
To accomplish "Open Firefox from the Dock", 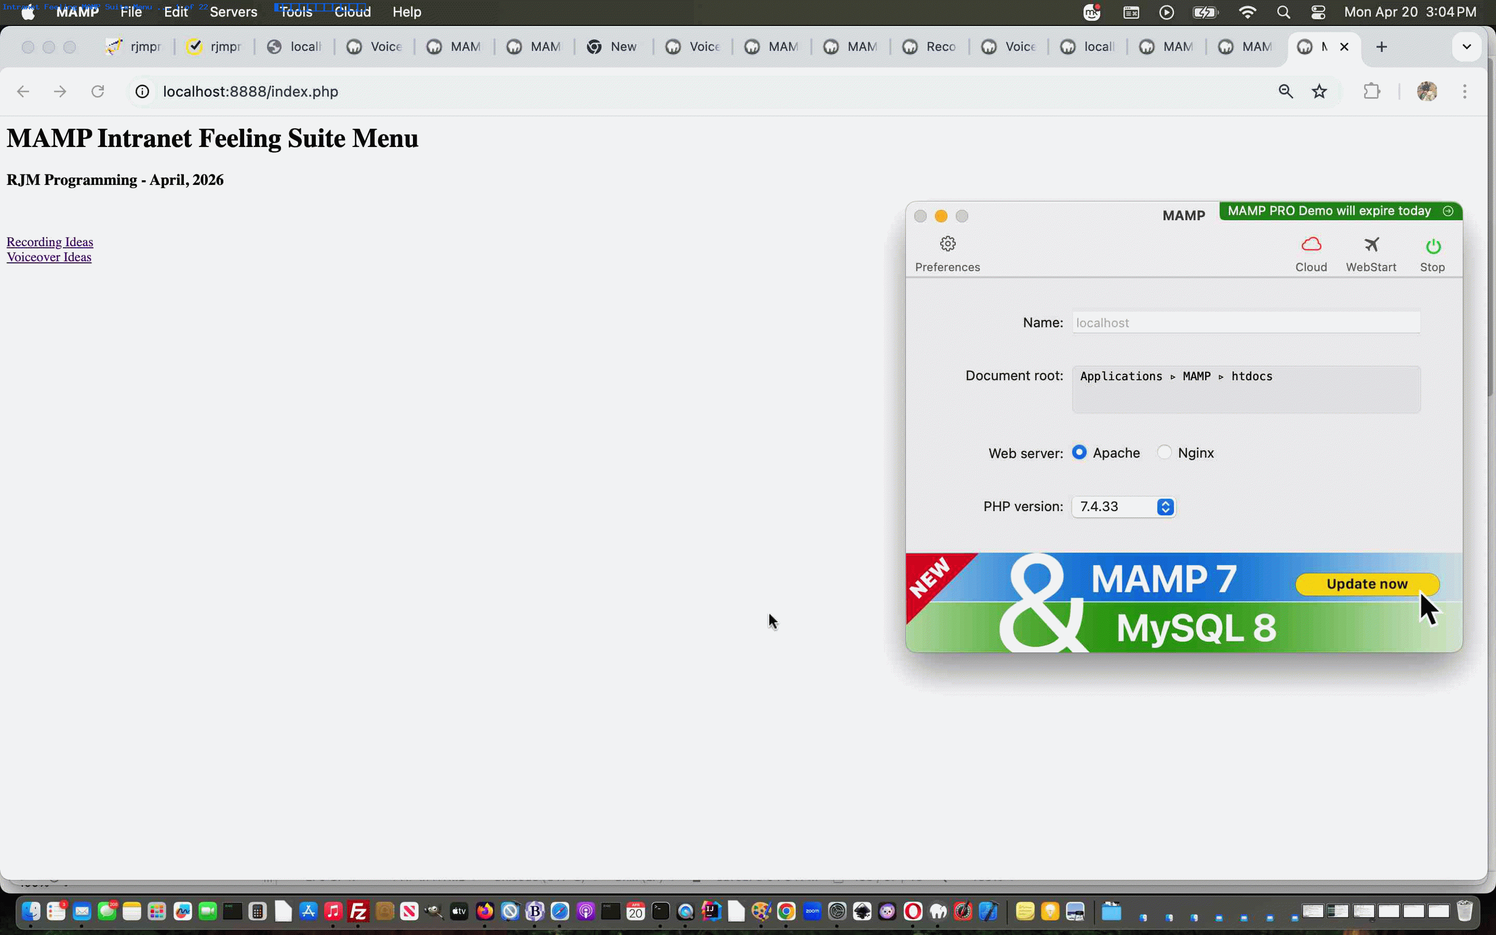I will pyautogui.click(x=485, y=910).
